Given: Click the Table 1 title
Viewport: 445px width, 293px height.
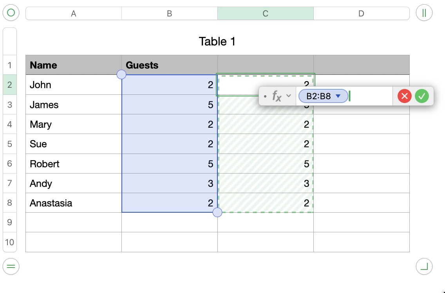Looking at the screenshot, I should click(x=217, y=42).
